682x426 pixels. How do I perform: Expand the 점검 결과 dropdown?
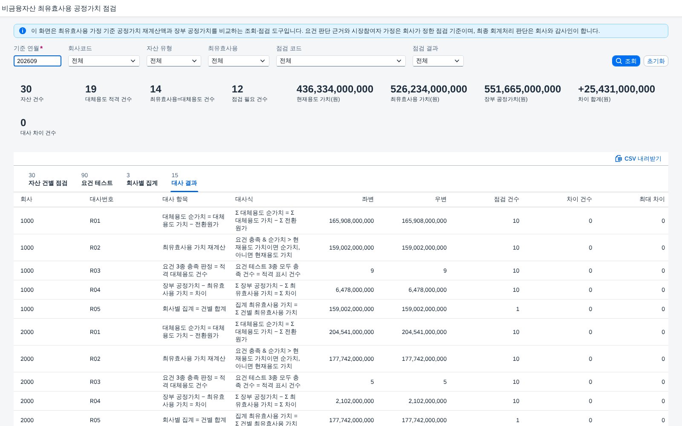(438, 61)
